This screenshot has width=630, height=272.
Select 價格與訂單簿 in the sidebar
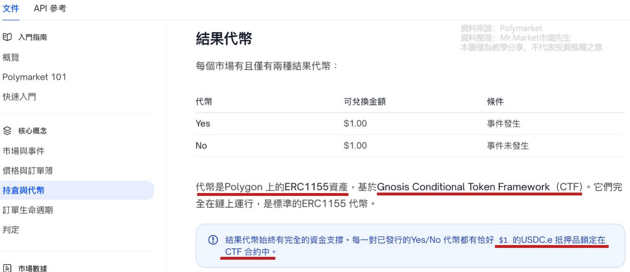pos(28,171)
